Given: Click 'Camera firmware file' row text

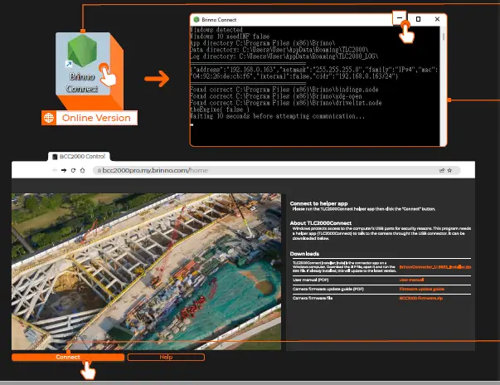Looking at the screenshot, I should (313, 298).
